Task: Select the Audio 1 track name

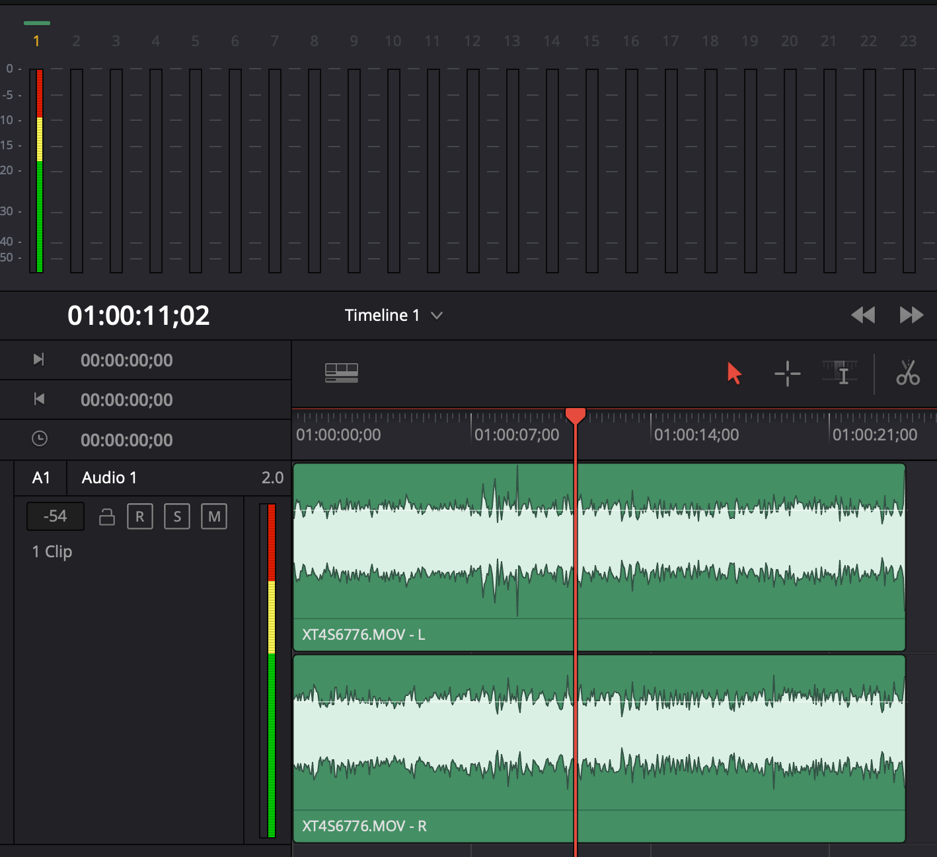Action: [109, 477]
